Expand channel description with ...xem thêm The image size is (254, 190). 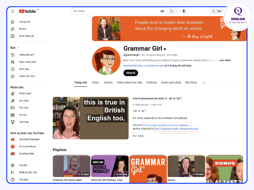click(x=224, y=60)
